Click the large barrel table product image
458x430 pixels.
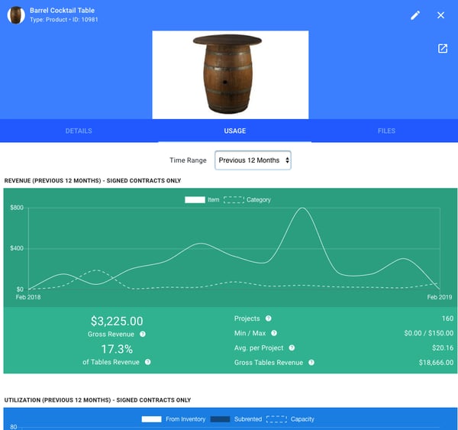pos(231,75)
